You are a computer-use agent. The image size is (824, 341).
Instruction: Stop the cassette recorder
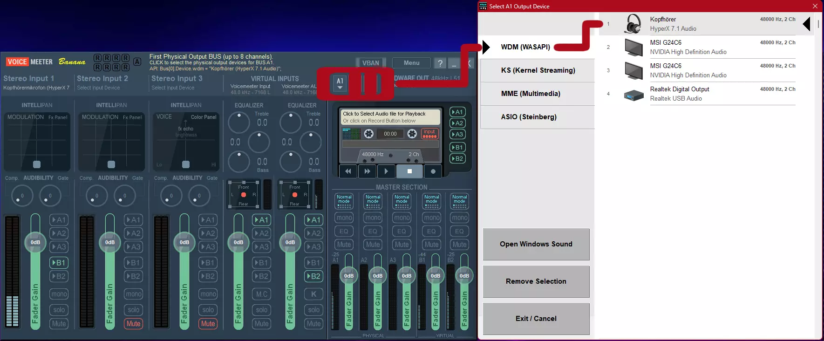(x=409, y=171)
